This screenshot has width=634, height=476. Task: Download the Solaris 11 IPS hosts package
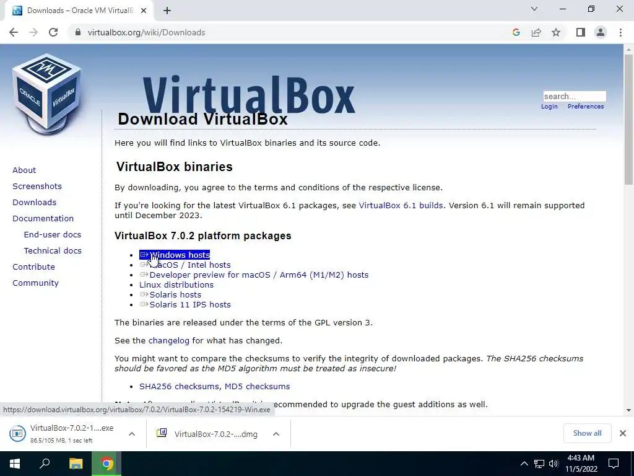pos(185,305)
